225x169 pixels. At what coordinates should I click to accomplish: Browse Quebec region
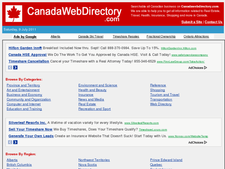[x=156, y=165]
